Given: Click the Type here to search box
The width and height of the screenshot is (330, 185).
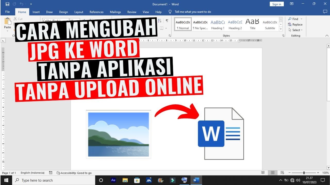Looking at the screenshot, I should coord(54,180).
